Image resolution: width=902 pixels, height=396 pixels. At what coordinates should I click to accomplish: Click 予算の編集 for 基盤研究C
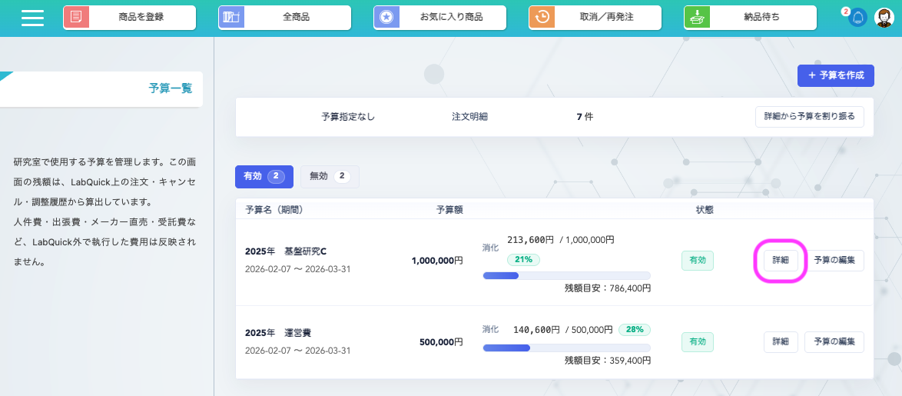[834, 261]
